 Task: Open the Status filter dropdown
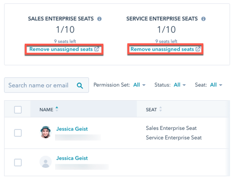tap(179, 85)
